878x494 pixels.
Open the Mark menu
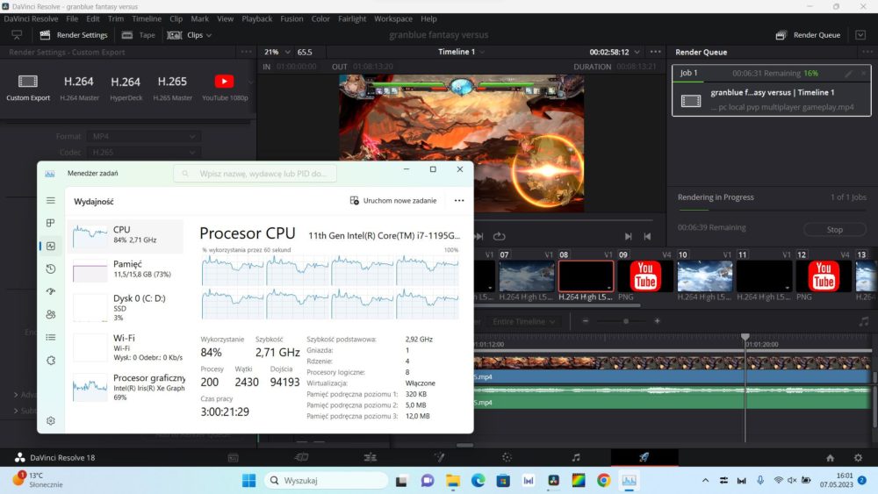pyautogui.click(x=199, y=18)
